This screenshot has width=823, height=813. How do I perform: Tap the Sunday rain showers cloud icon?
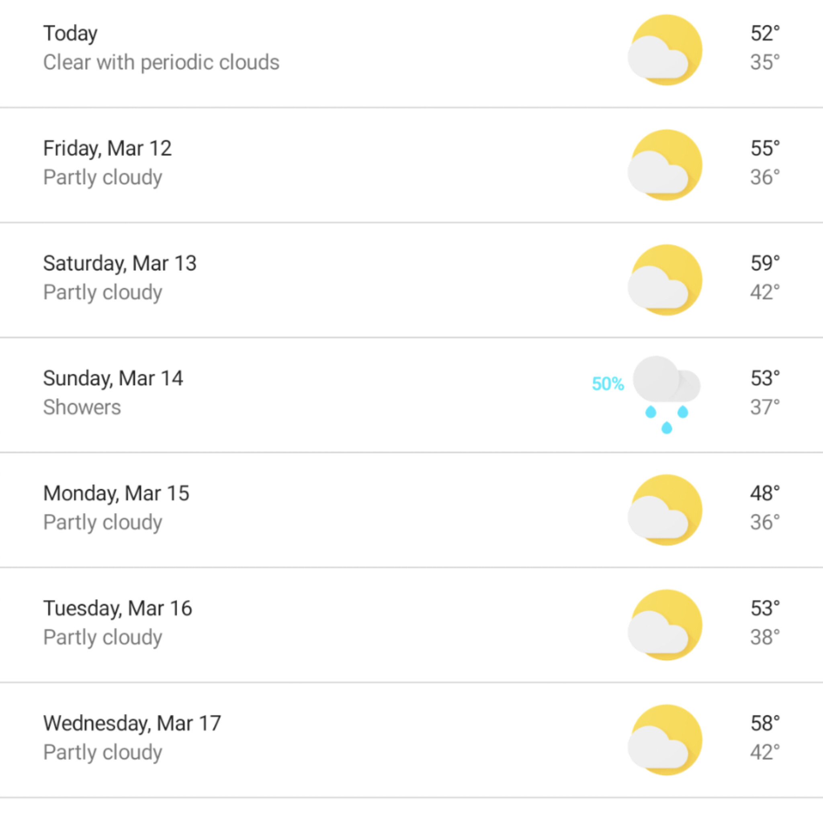click(x=667, y=395)
